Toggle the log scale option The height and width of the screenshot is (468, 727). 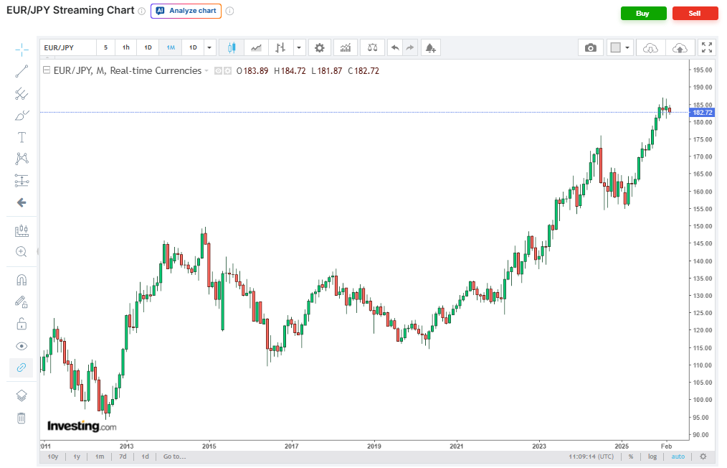coord(652,457)
